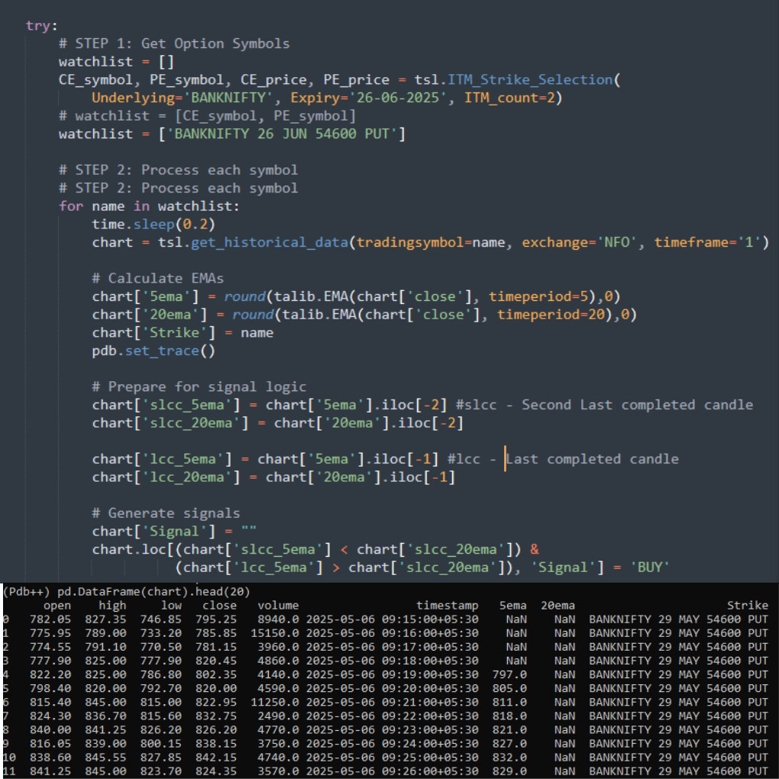
Task: Click timestamp 2025-05-06 09:15:00+05:30
Action: (392, 619)
